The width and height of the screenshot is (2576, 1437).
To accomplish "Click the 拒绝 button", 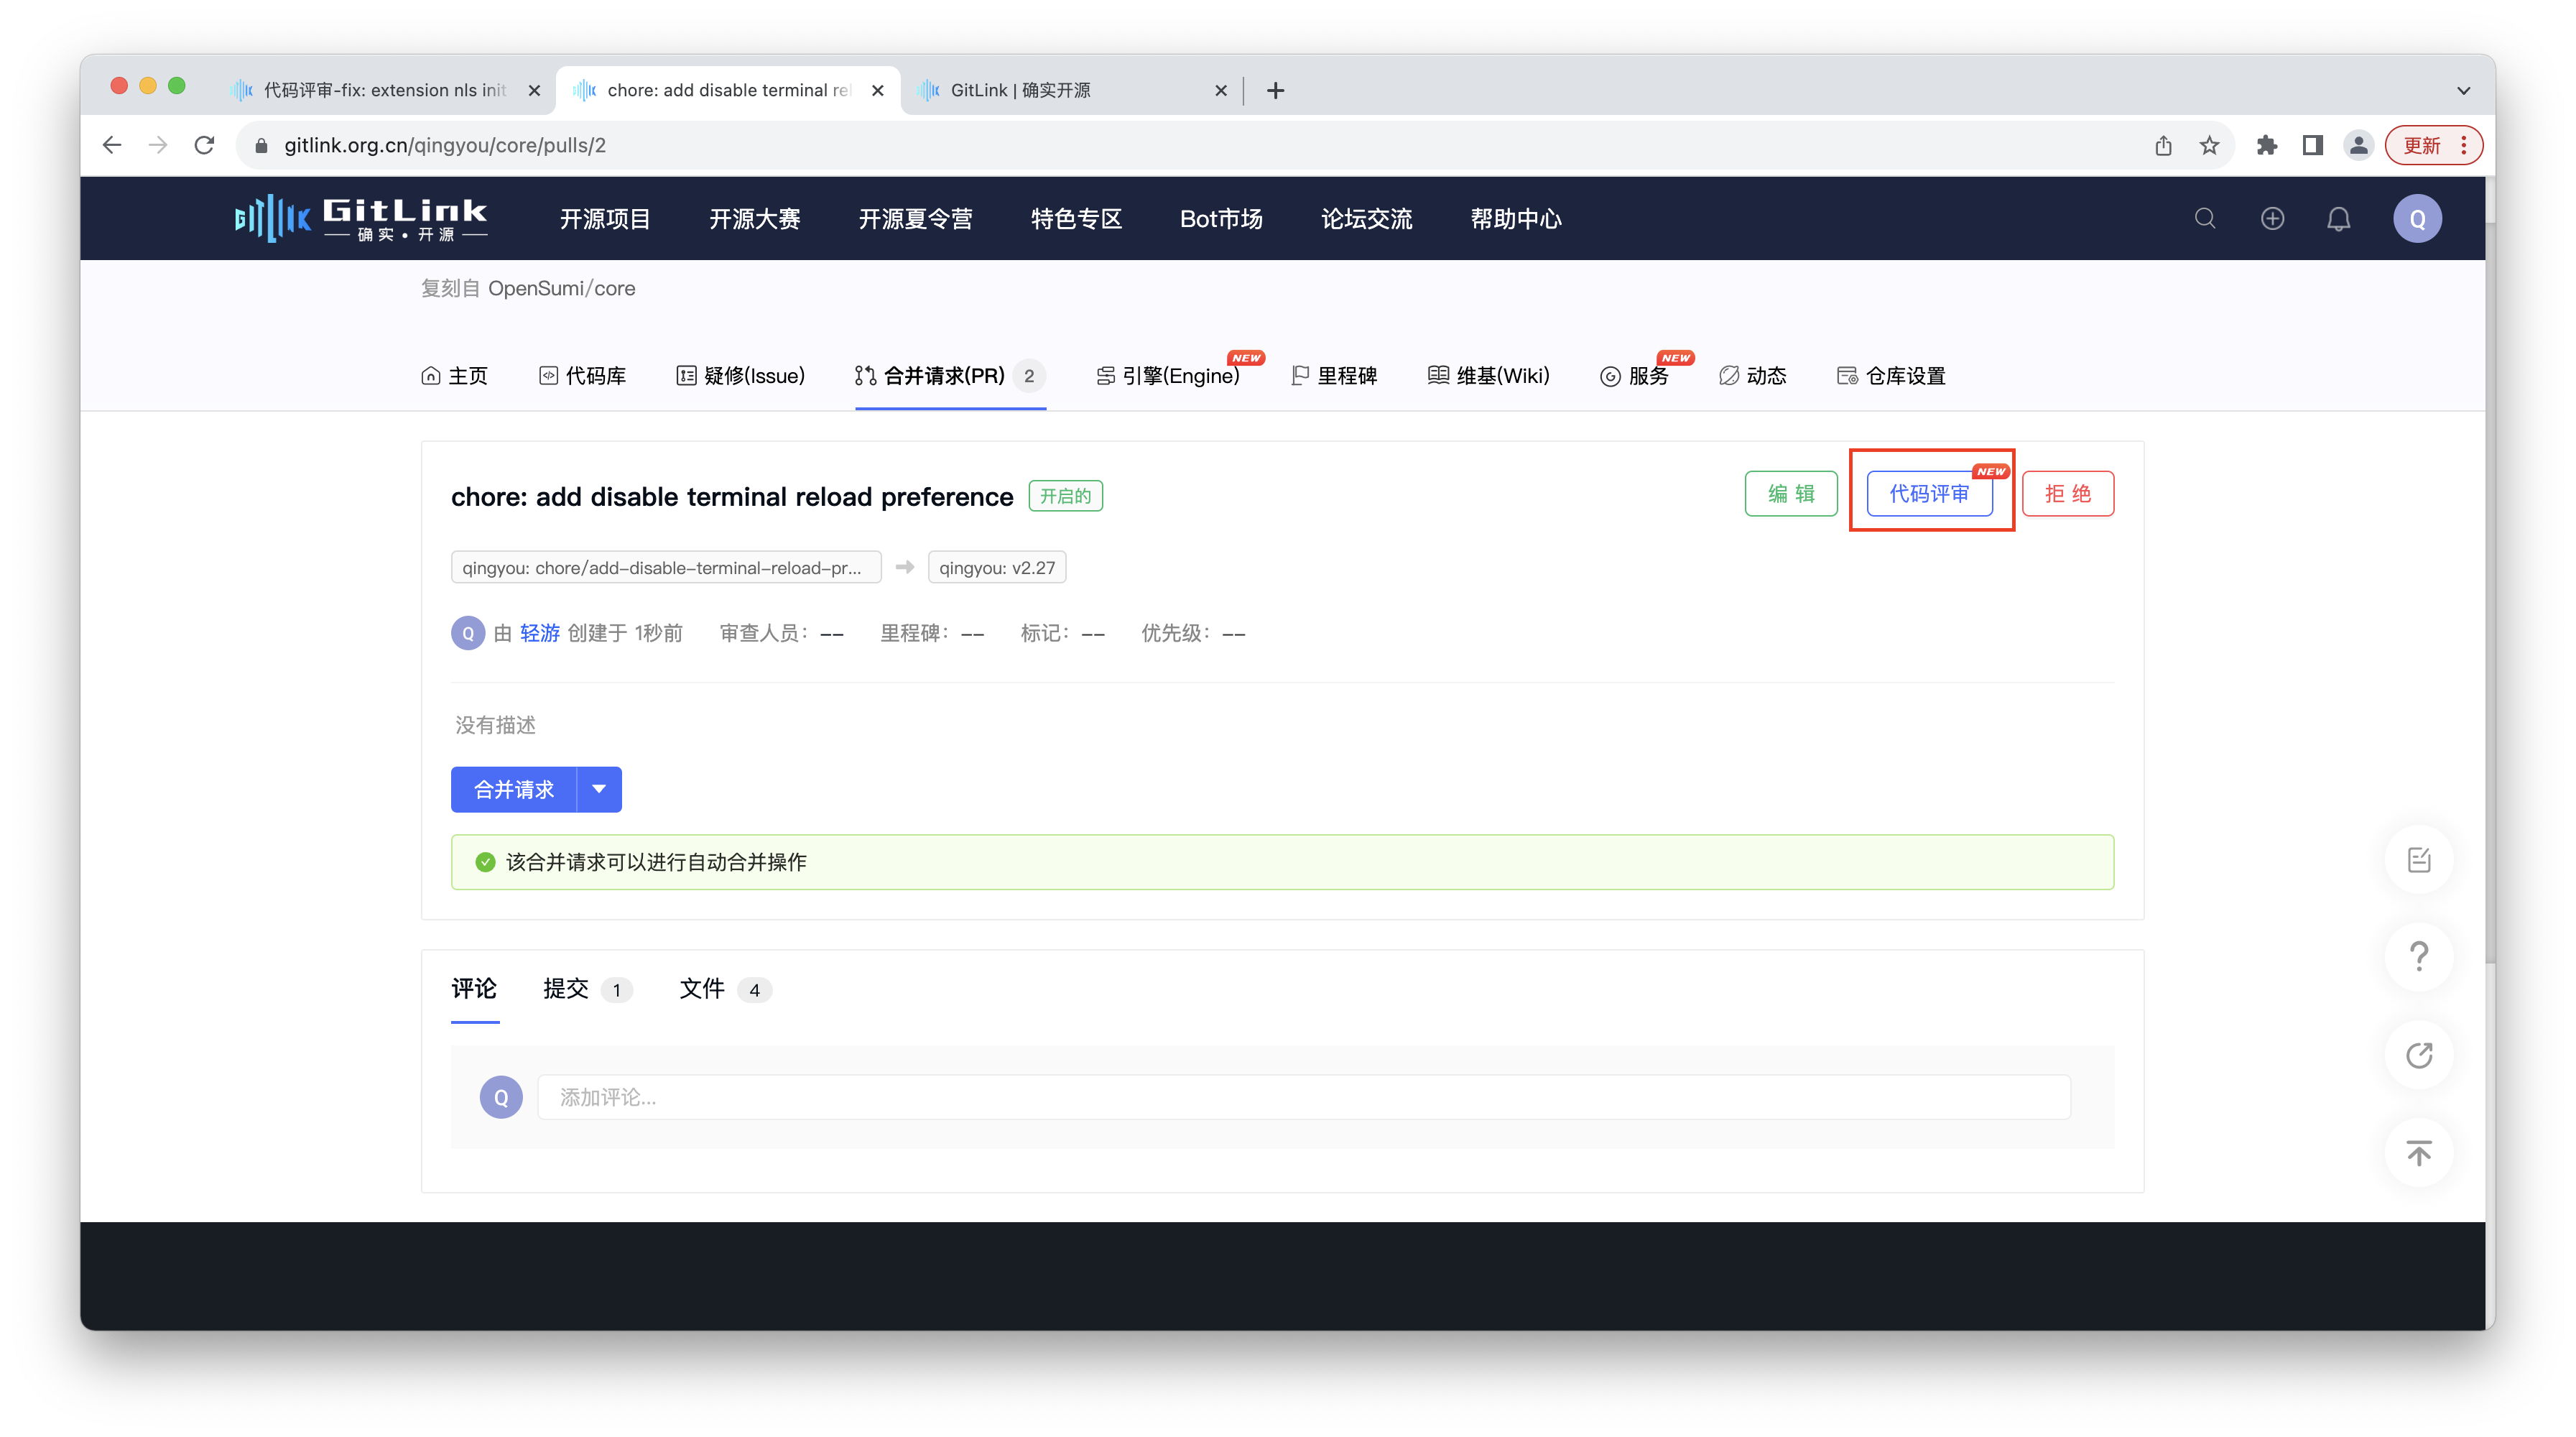I will coord(2068,493).
